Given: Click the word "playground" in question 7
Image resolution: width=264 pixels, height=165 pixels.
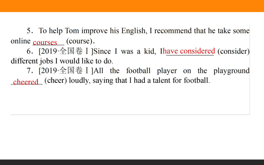Looking at the screenshot, I should [x=231, y=71].
